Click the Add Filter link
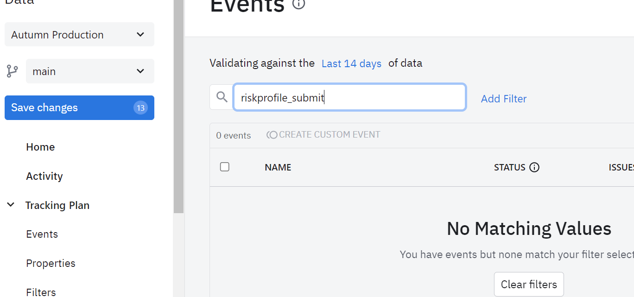 coord(504,99)
